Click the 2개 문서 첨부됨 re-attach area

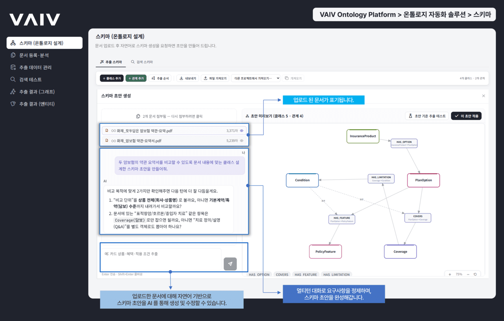coord(169,116)
